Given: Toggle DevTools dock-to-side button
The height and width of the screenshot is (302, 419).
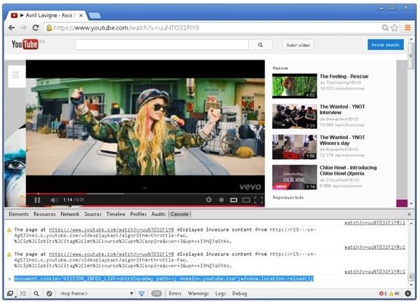Looking at the screenshot, I should [x=10, y=294].
